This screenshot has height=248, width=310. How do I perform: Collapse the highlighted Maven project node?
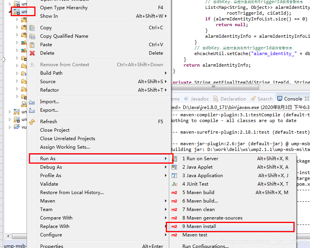tap(10, 12)
